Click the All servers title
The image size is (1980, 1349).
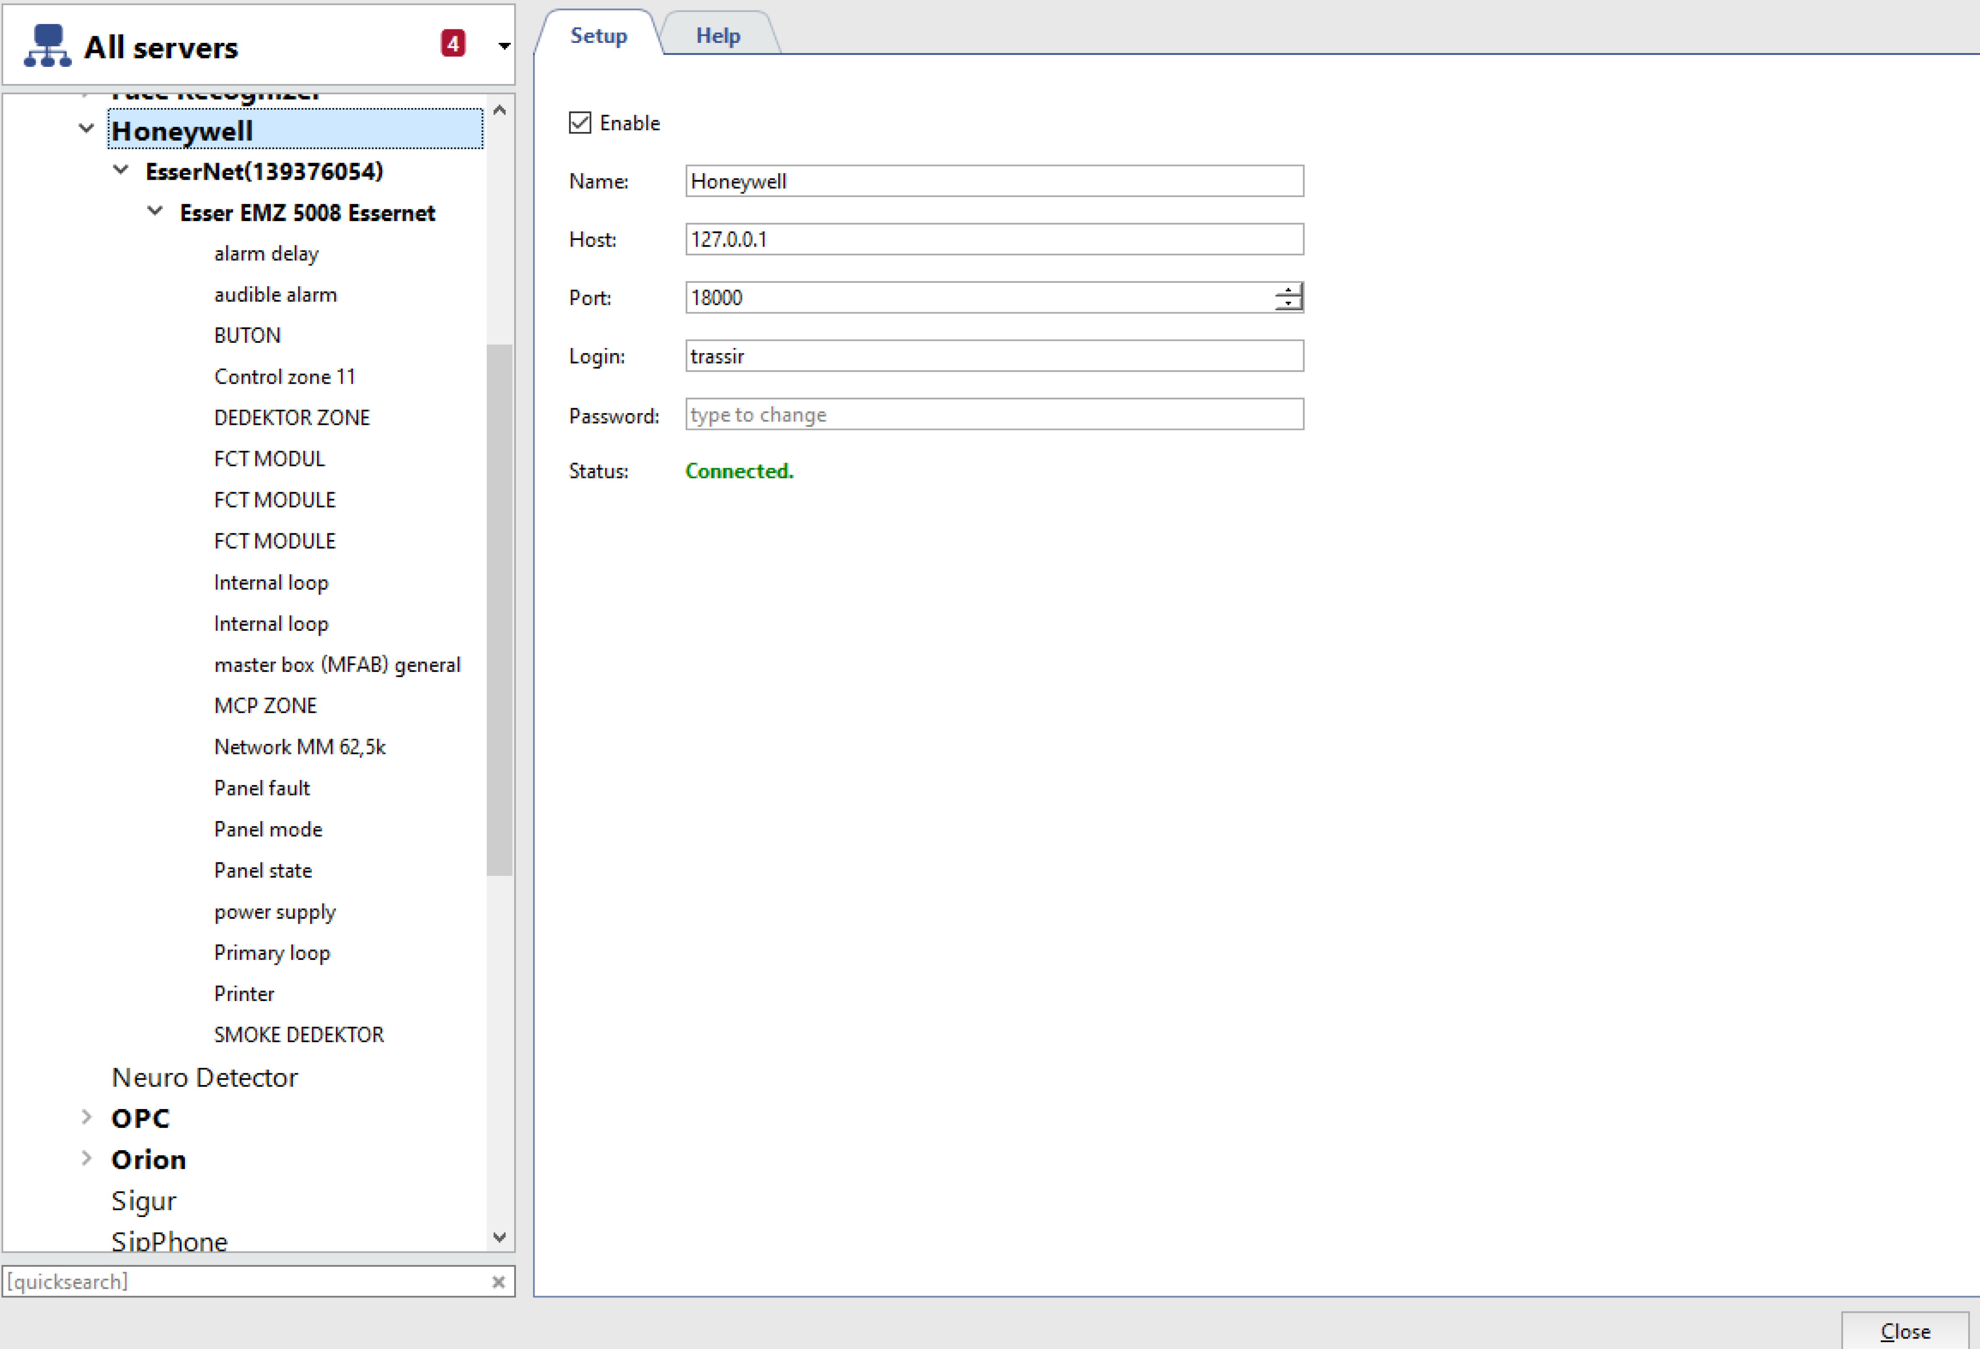click(x=161, y=47)
